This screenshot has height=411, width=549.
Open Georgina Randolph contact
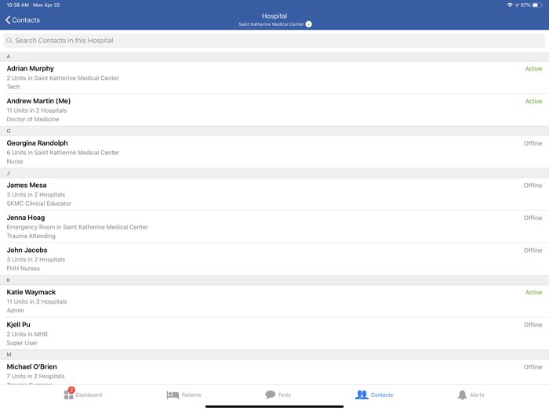coord(274,152)
